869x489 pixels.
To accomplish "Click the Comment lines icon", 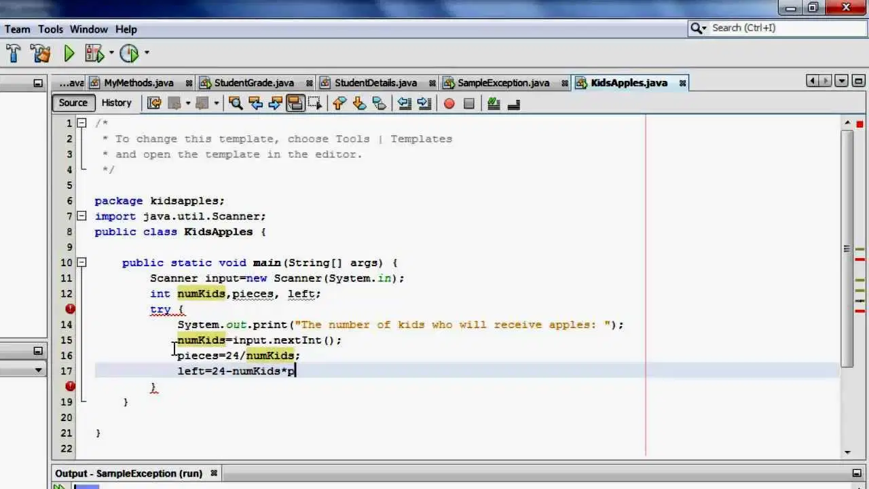I will point(494,103).
